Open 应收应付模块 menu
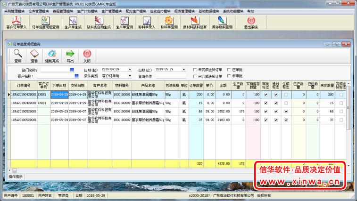The width and height of the screenshot is (357, 201). point(160,11)
